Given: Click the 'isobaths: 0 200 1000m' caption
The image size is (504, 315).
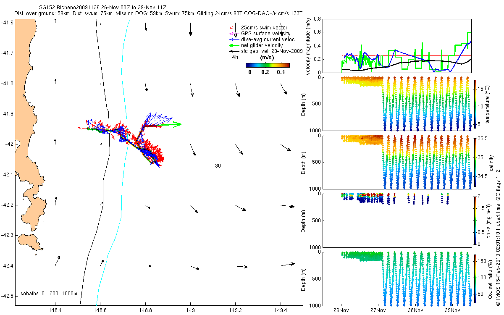Looking at the screenshot, I should pyautogui.click(x=48, y=294).
